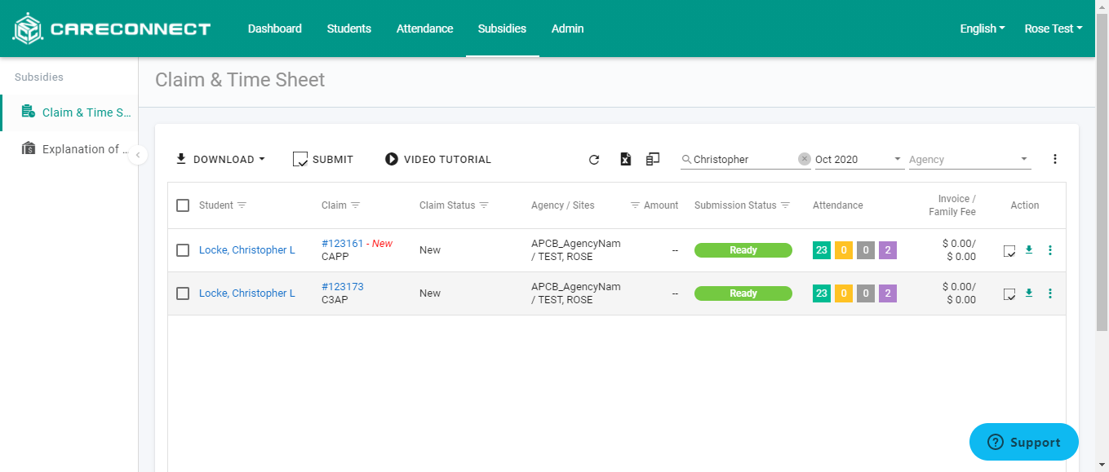The width and height of the screenshot is (1109, 472).
Task: Open the toolbar's three-dot more options menu
Action: pyautogui.click(x=1054, y=159)
